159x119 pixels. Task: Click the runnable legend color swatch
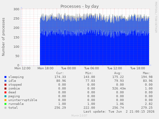[5, 104]
